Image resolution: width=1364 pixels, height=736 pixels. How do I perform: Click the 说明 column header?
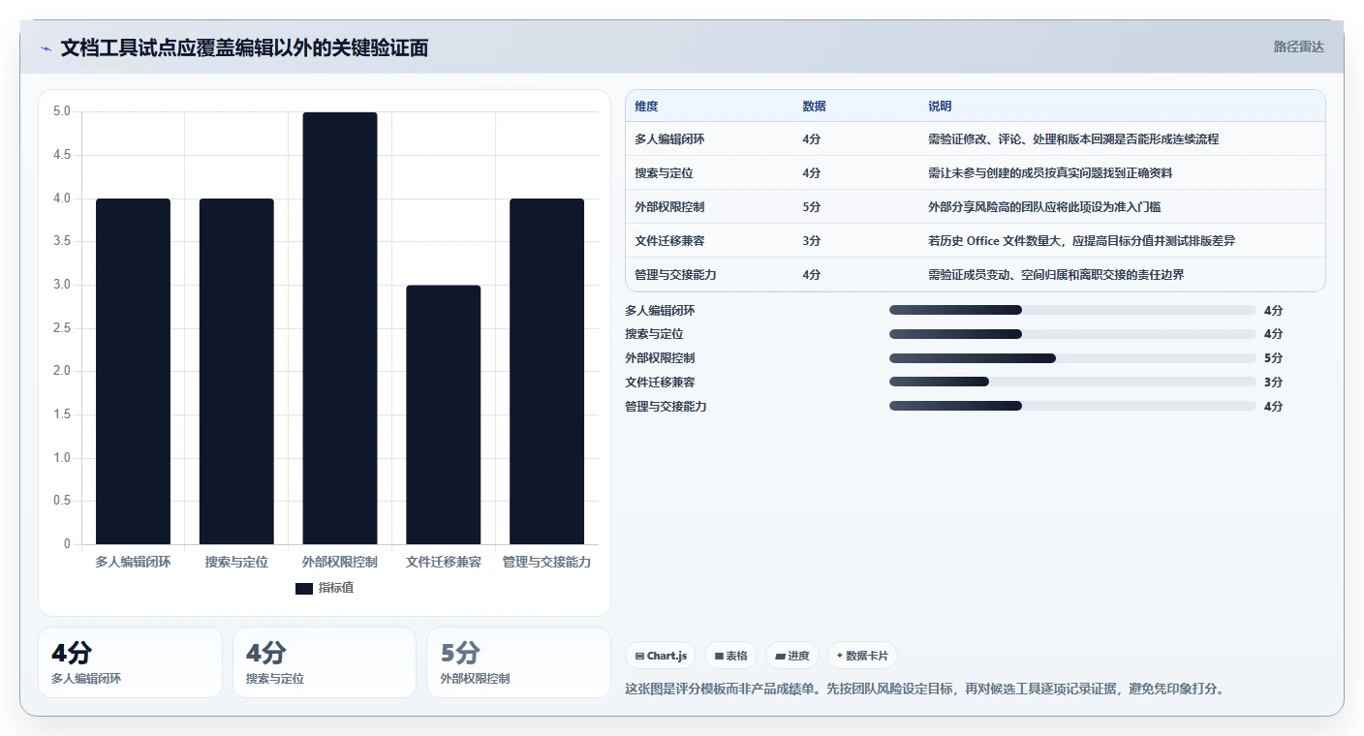(940, 107)
